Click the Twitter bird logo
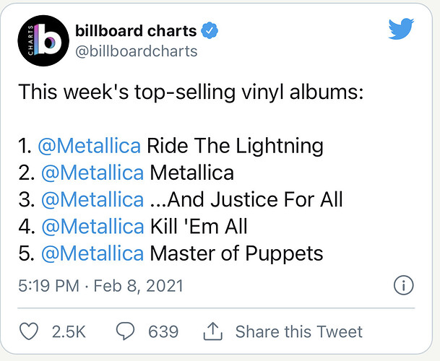This screenshot has height=361, width=440. tap(401, 29)
